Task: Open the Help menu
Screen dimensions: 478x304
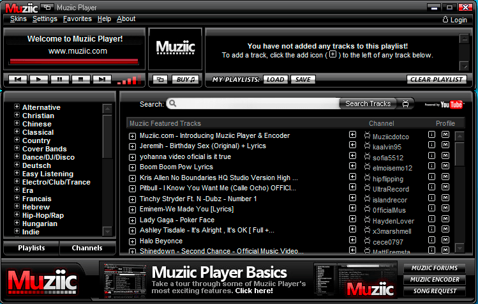Action: tap(104, 19)
